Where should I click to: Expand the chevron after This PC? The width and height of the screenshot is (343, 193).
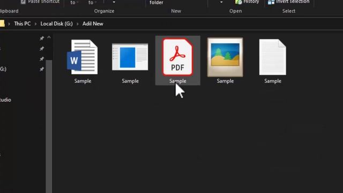(x=35, y=24)
